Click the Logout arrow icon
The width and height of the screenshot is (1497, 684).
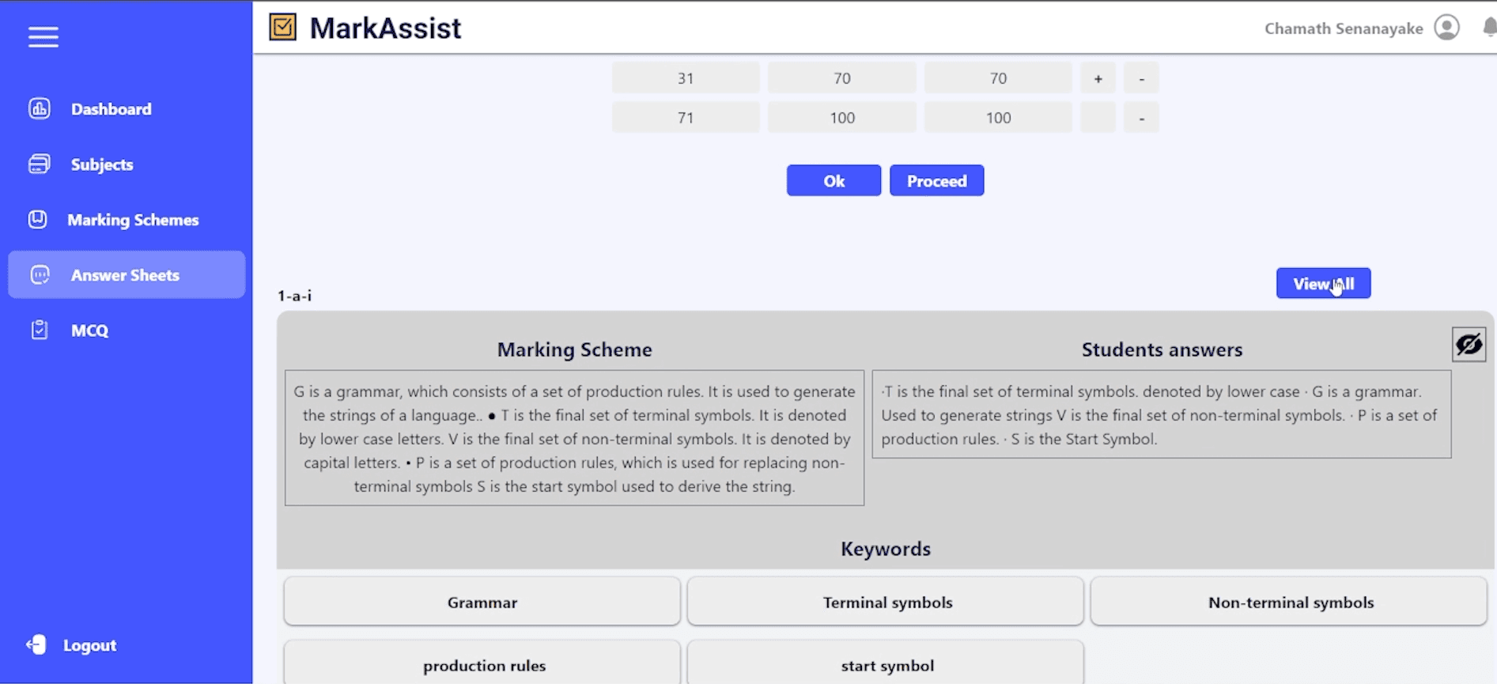pyautogui.click(x=36, y=644)
